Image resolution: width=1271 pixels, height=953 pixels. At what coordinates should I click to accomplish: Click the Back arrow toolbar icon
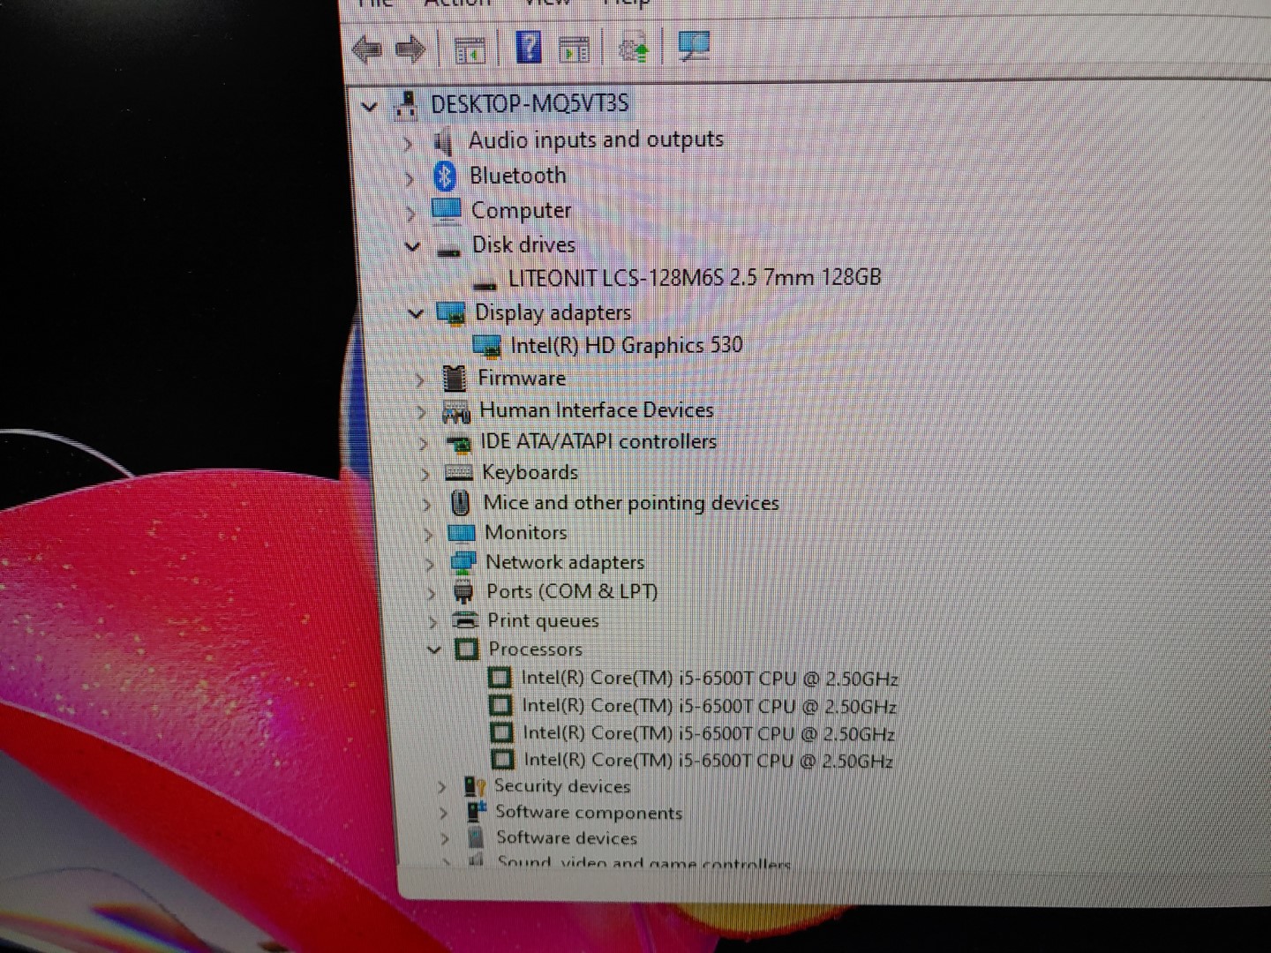(367, 49)
